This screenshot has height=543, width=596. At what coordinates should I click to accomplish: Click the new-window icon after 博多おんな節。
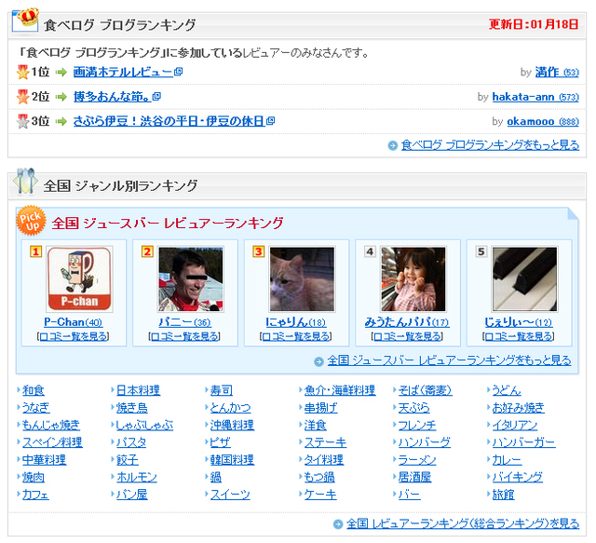157,97
